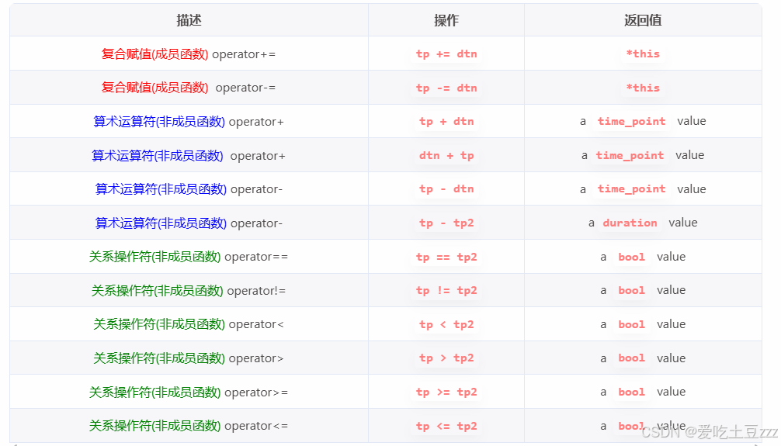This screenshot has height=446, width=781.
Task: Click the code cell tp -= dtn
Action: (x=446, y=88)
